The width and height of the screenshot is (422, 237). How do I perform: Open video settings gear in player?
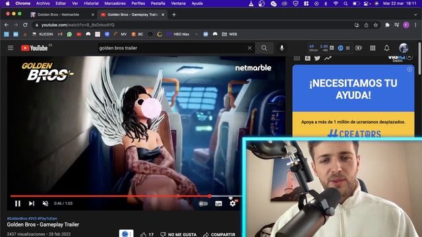(233, 203)
